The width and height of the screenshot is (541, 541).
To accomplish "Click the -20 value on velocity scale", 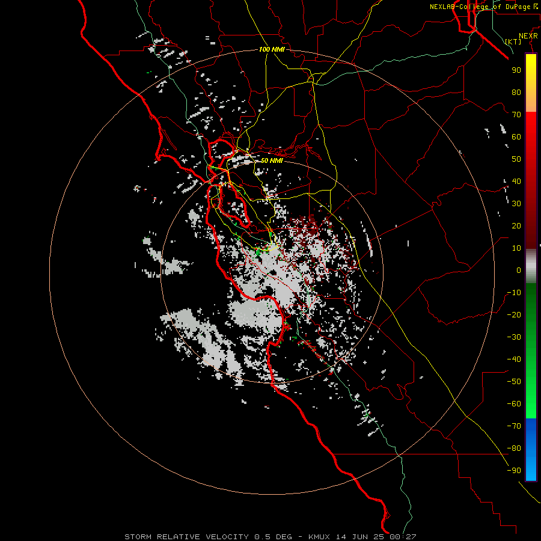I will pos(514,315).
